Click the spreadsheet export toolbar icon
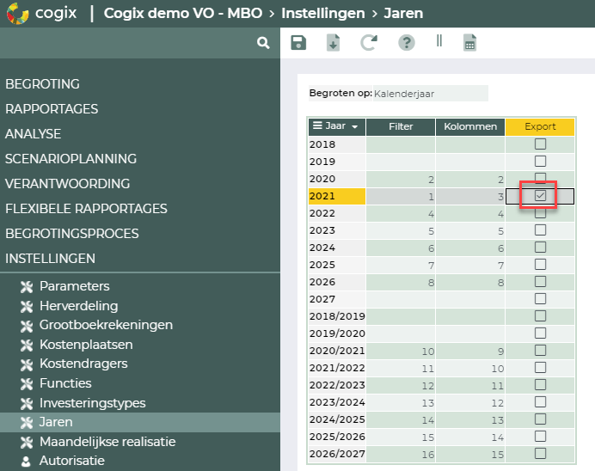 tap(469, 42)
